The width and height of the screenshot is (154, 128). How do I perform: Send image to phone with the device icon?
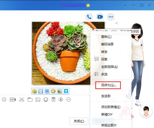(x=47, y=91)
